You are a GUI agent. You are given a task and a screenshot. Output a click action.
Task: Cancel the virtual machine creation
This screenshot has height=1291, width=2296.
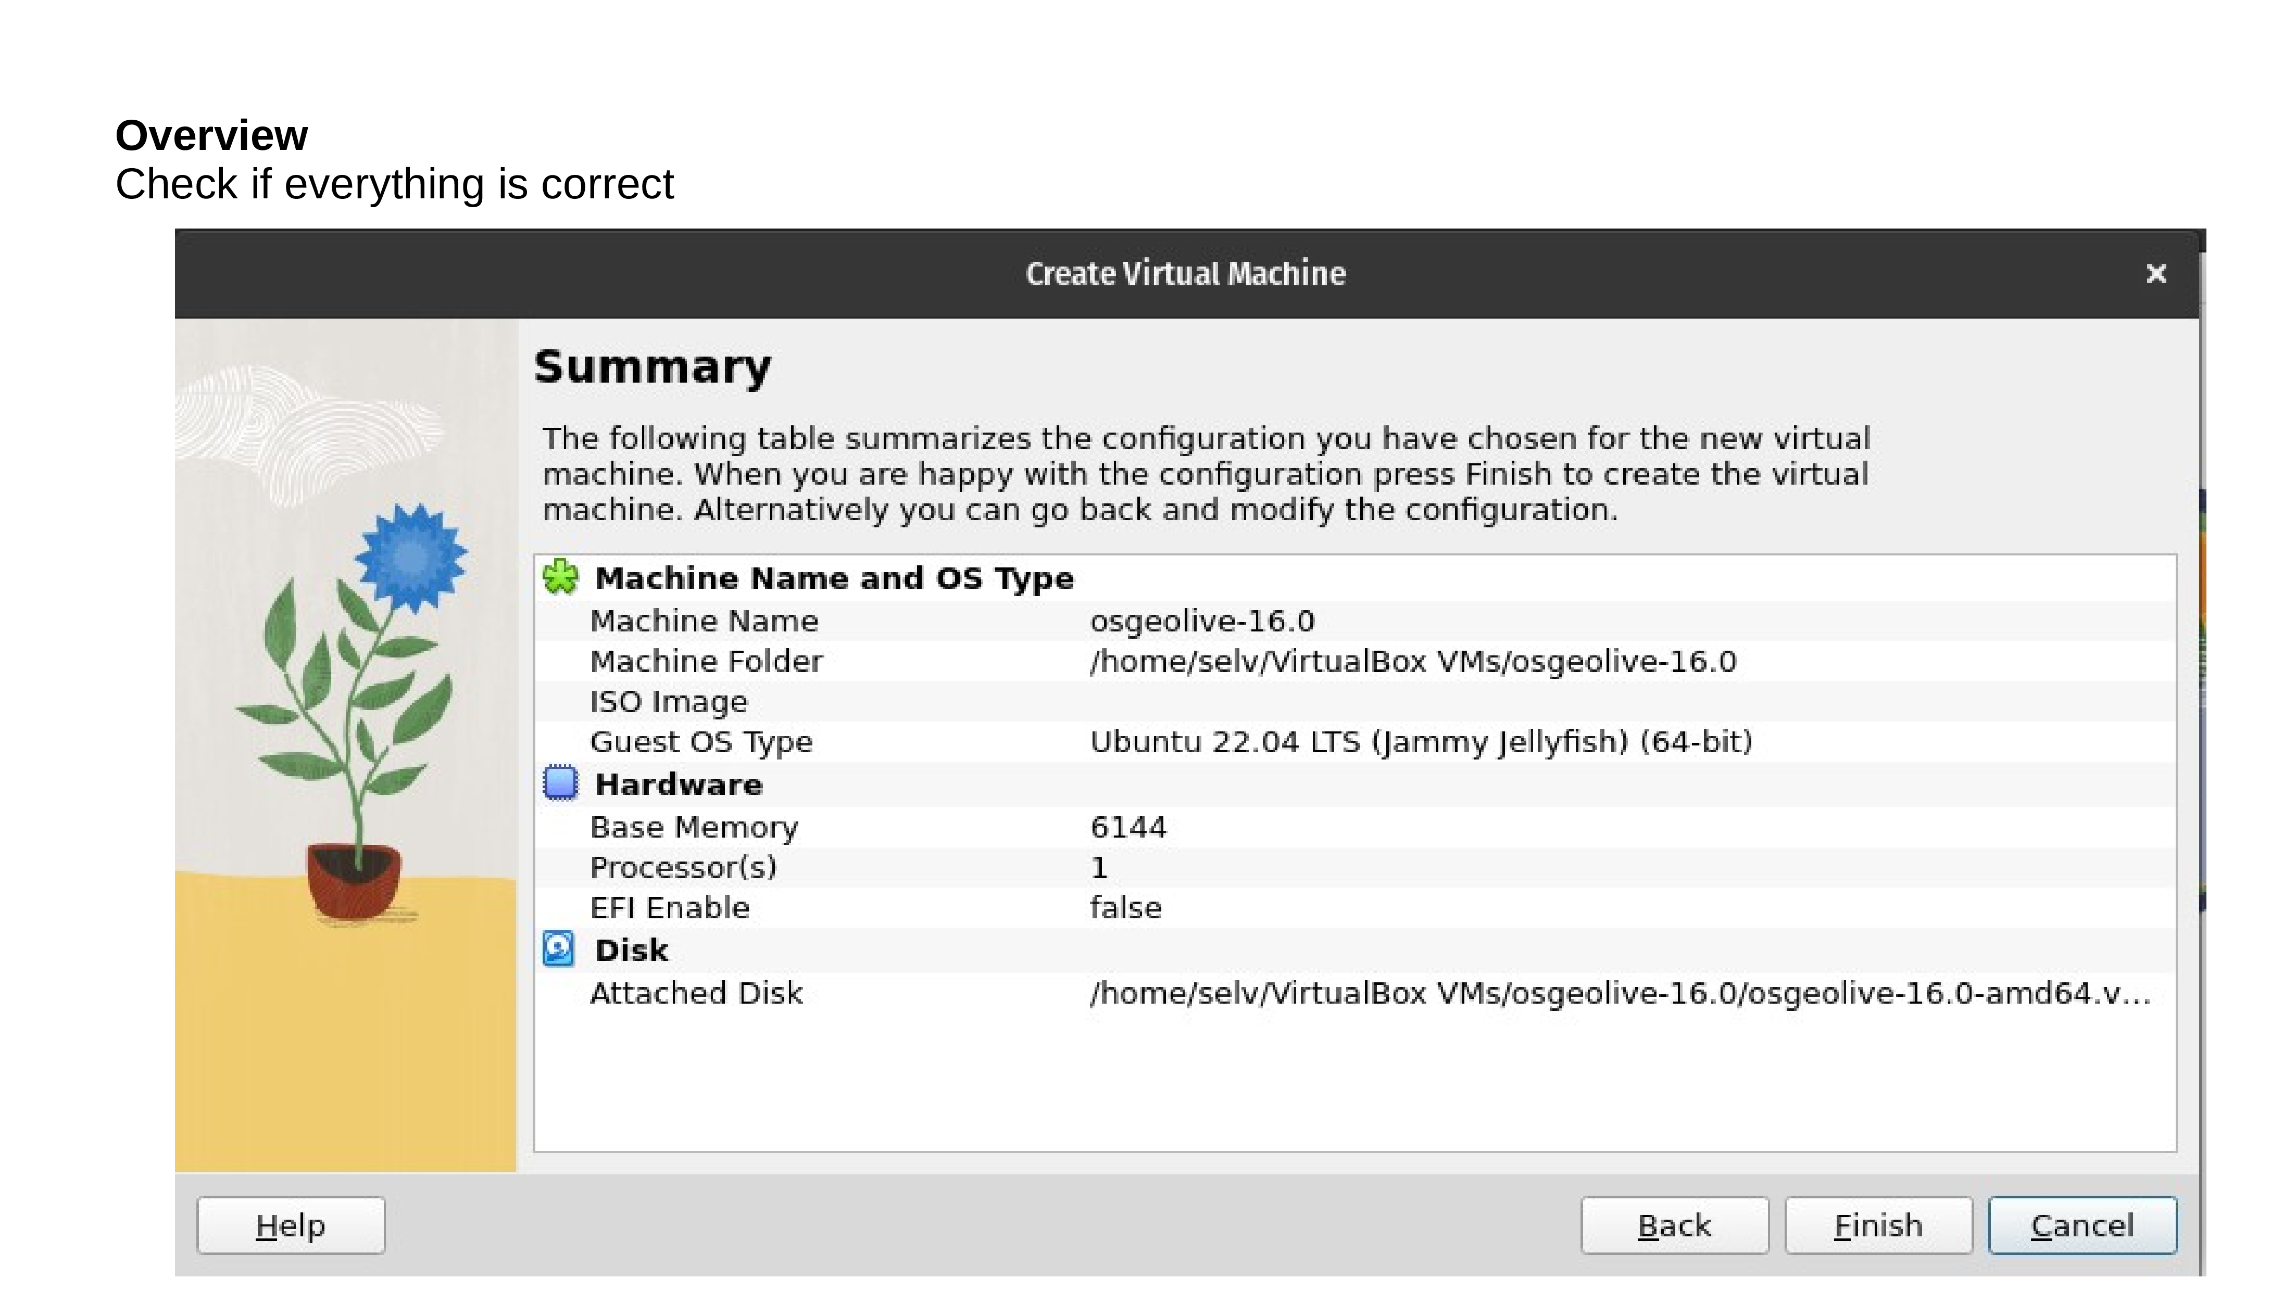[x=2083, y=1226]
